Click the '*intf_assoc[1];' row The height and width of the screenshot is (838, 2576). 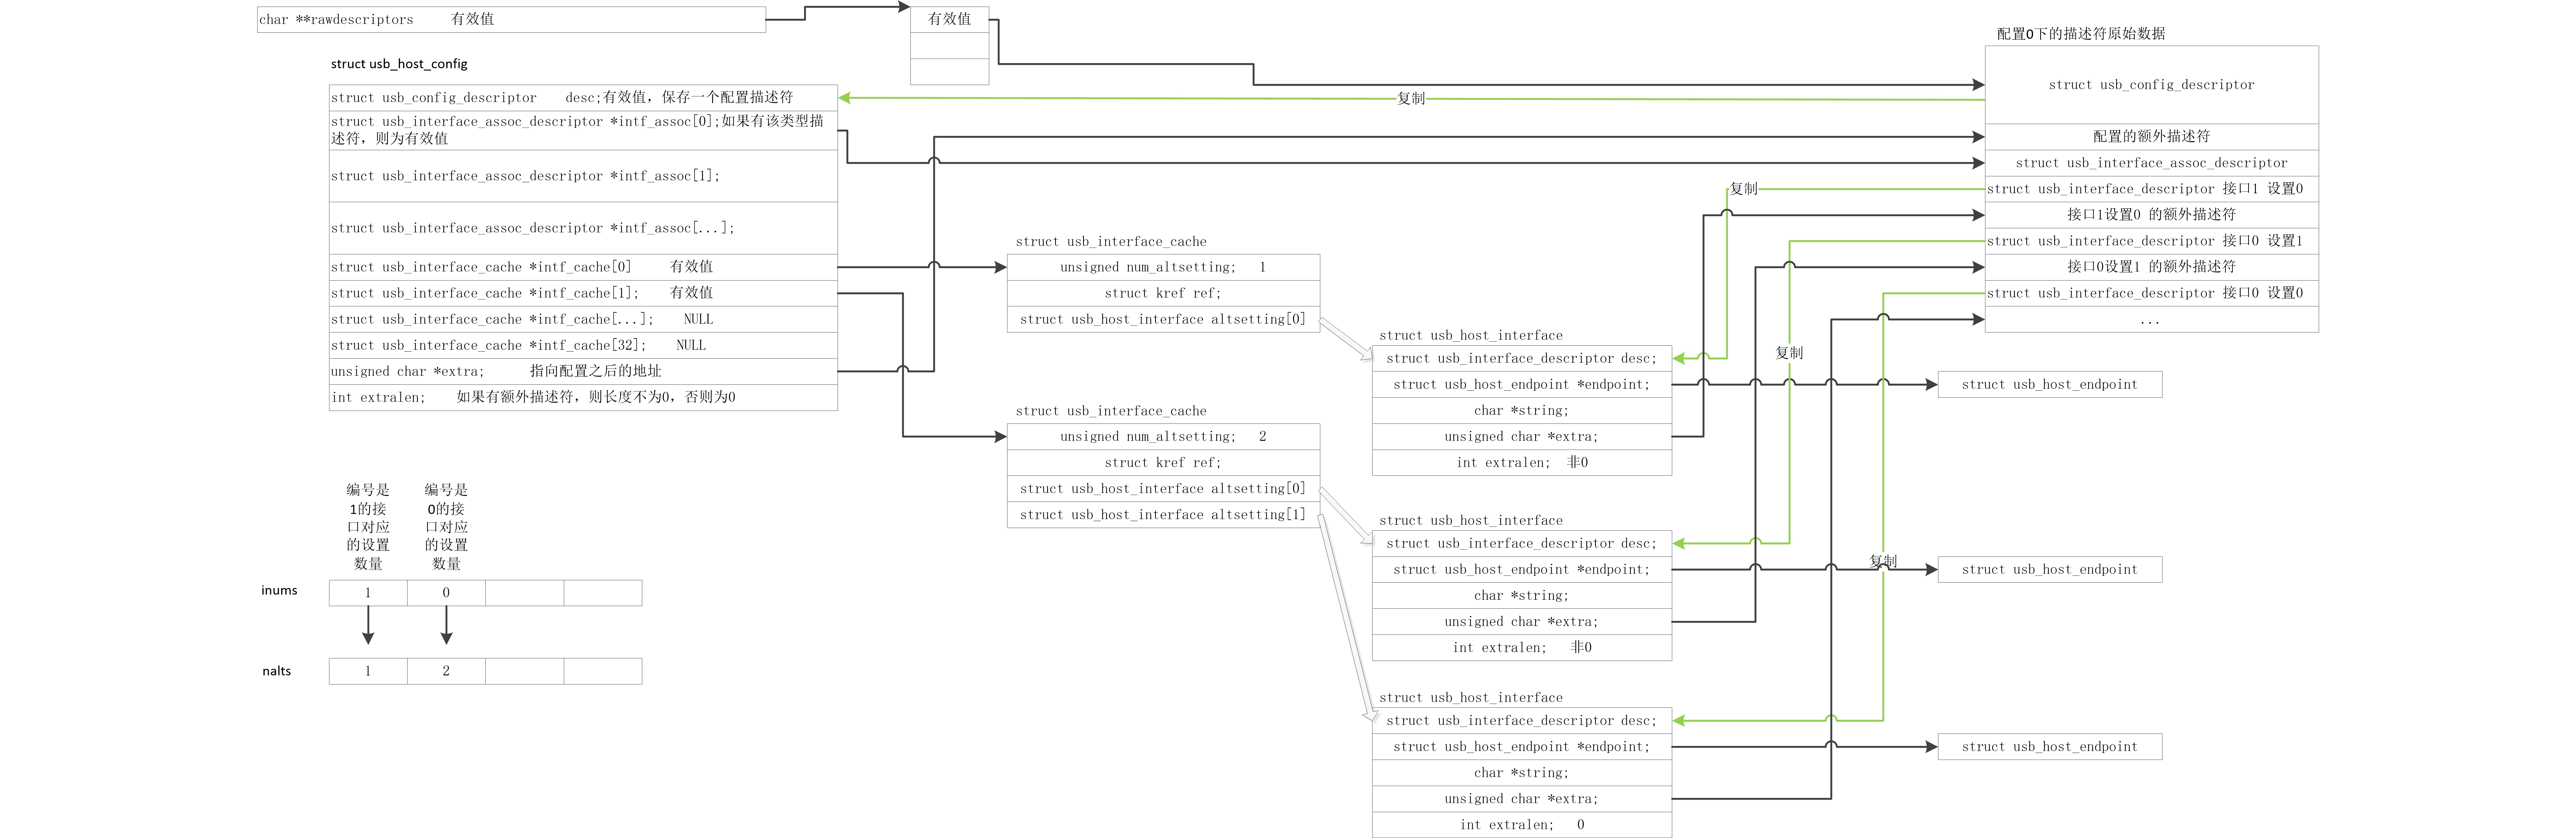pos(583,176)
